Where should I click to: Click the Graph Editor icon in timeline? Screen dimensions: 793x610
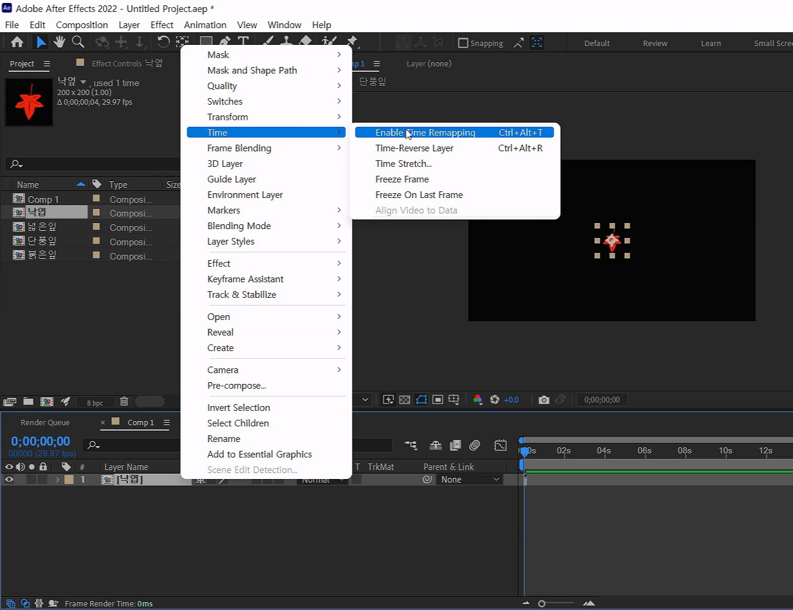pyautogui.click(x=500, y=445)
